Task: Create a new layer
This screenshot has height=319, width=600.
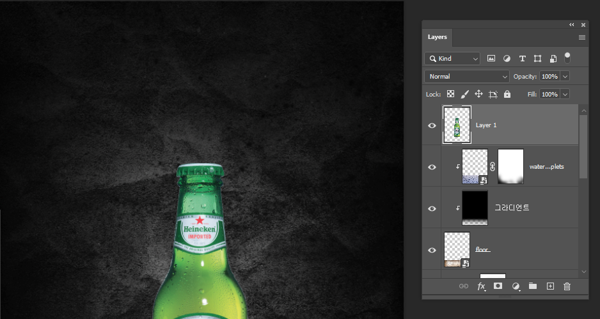Action: [550, 286]
